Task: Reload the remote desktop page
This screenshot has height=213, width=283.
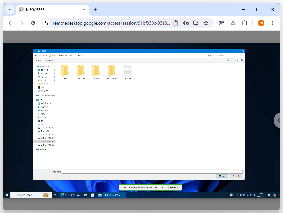Action: [33, 23]
